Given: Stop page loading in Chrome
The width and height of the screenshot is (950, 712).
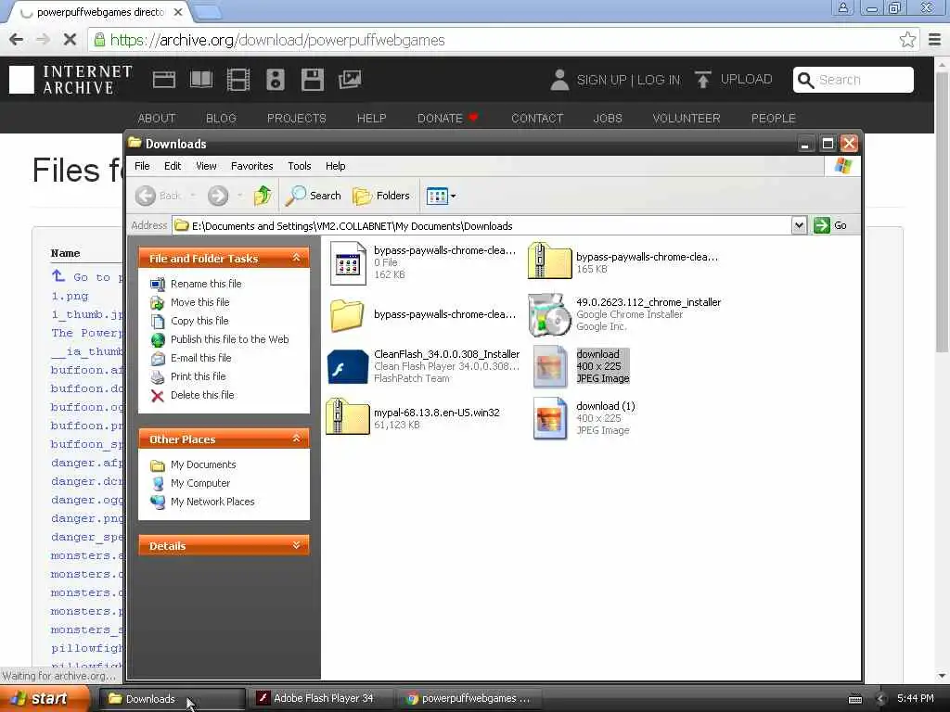Looking at the screenshot, I should pos(70,40).
